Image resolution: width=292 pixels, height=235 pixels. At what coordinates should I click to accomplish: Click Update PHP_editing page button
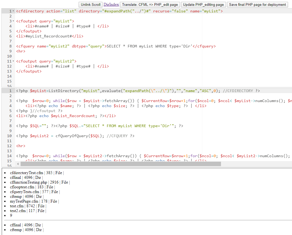203,4
